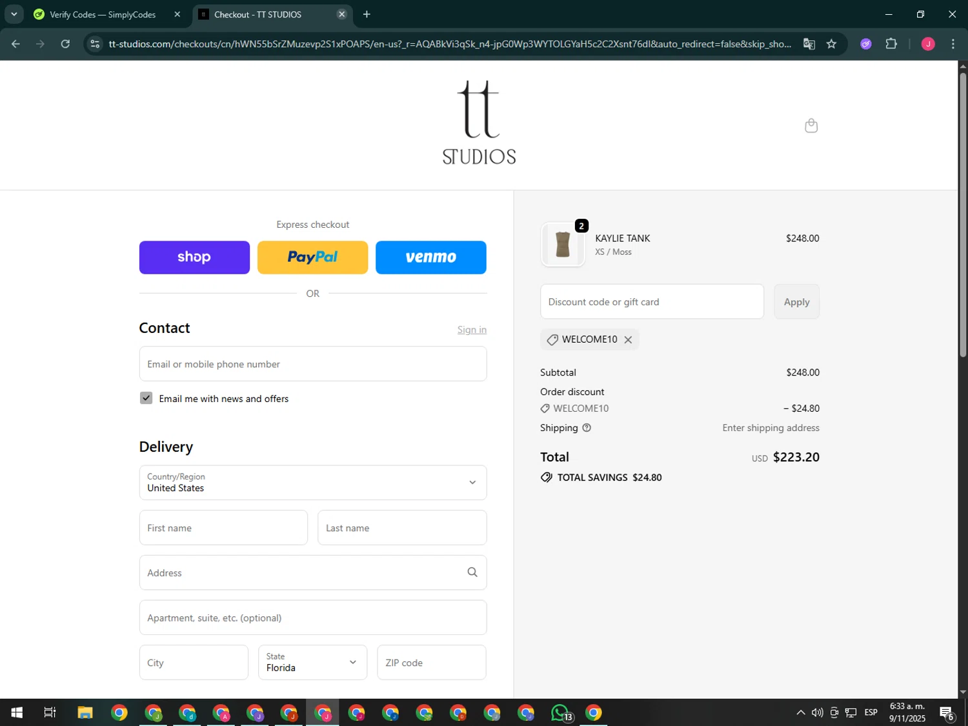Focus the Discount code or gift card field

click(x=652, y=301)
